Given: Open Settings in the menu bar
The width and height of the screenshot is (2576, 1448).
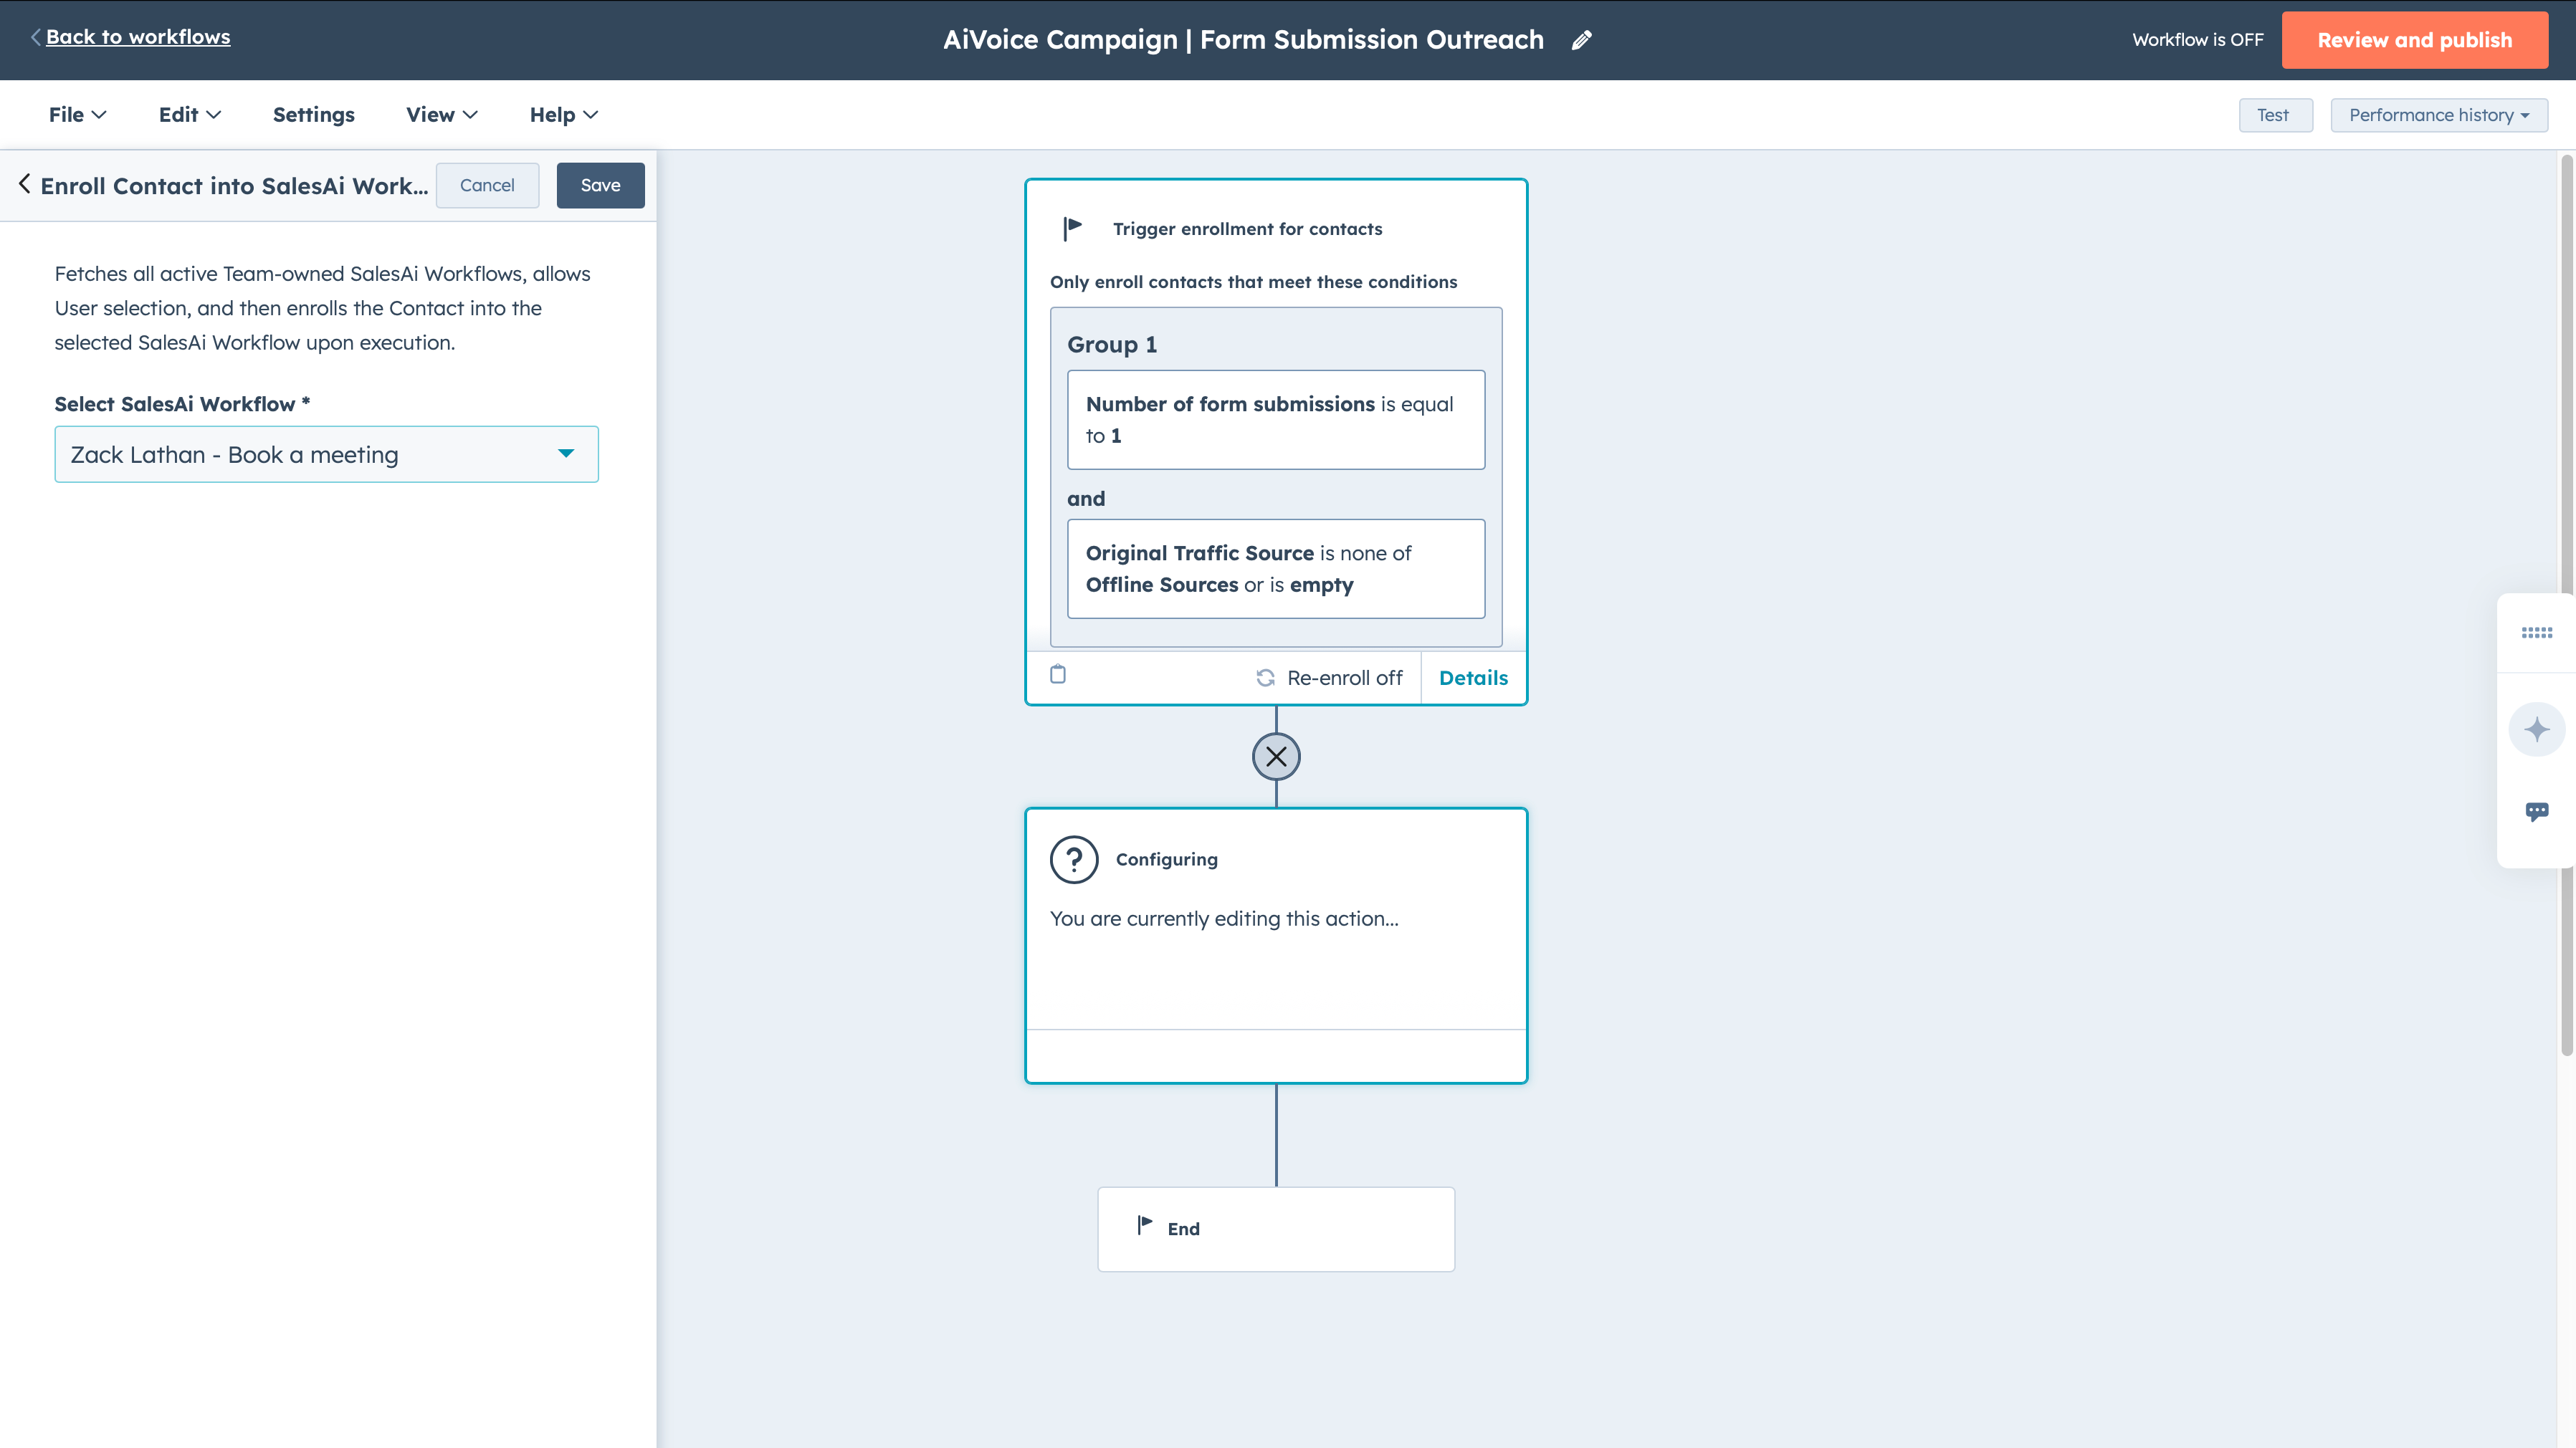Looking at the screenshot, I should coord(313,115).
